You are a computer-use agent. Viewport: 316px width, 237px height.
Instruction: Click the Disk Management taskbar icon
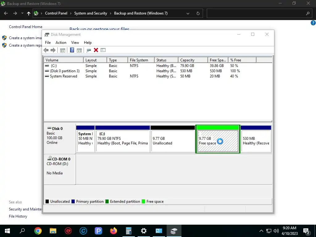(174, 231)
